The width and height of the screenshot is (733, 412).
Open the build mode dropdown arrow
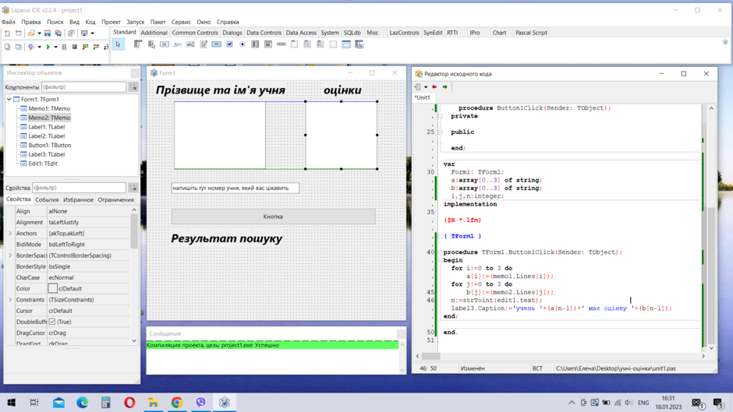coord(39,47)
